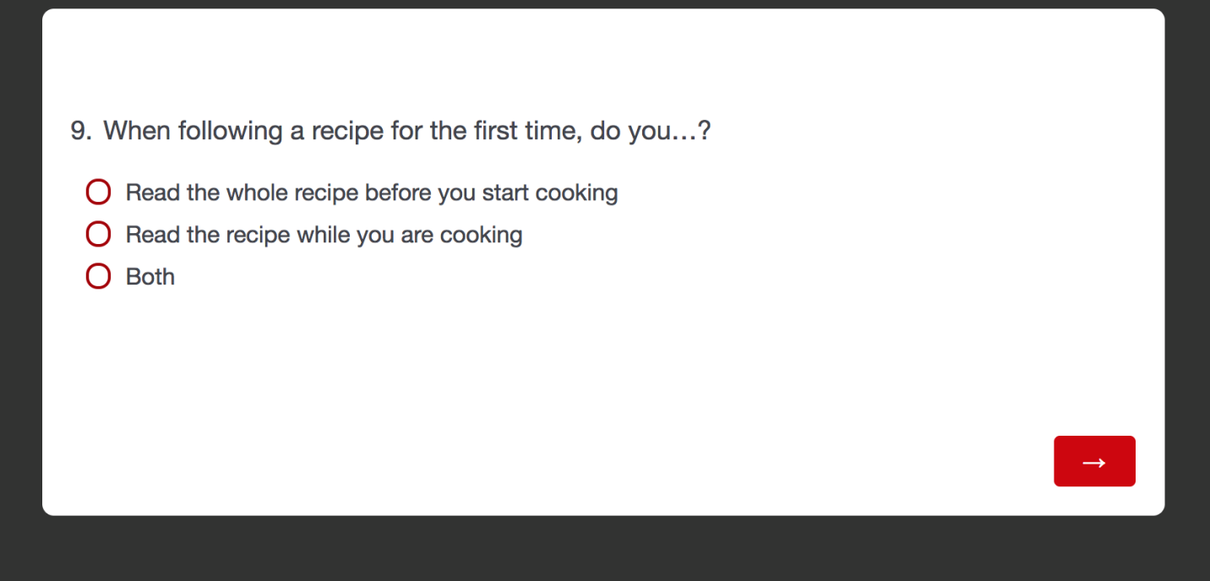Click the red next arrow button

(x=1094, y=461)
